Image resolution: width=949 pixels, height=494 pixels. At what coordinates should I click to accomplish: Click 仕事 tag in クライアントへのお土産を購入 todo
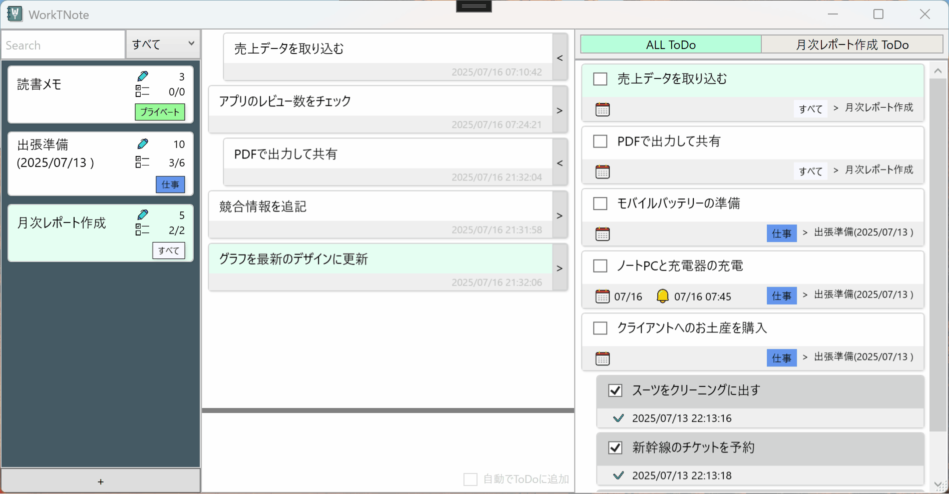(782, 358)
